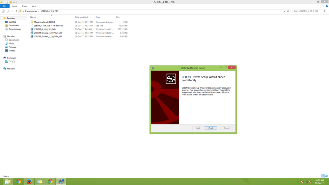Show hidden system tray icons
This screenshot has width=329, height=185.
[298, 182]
